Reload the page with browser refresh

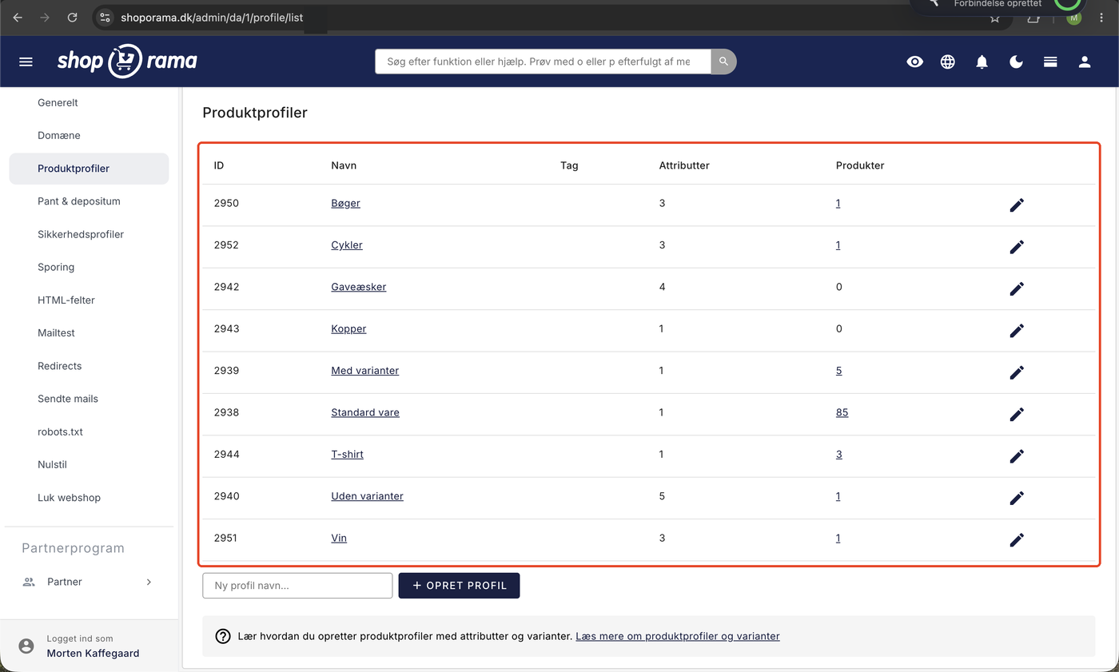[72, 17]
